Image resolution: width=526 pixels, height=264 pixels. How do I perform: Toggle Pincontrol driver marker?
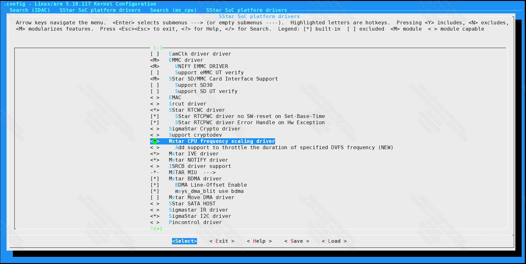(155, 222)
